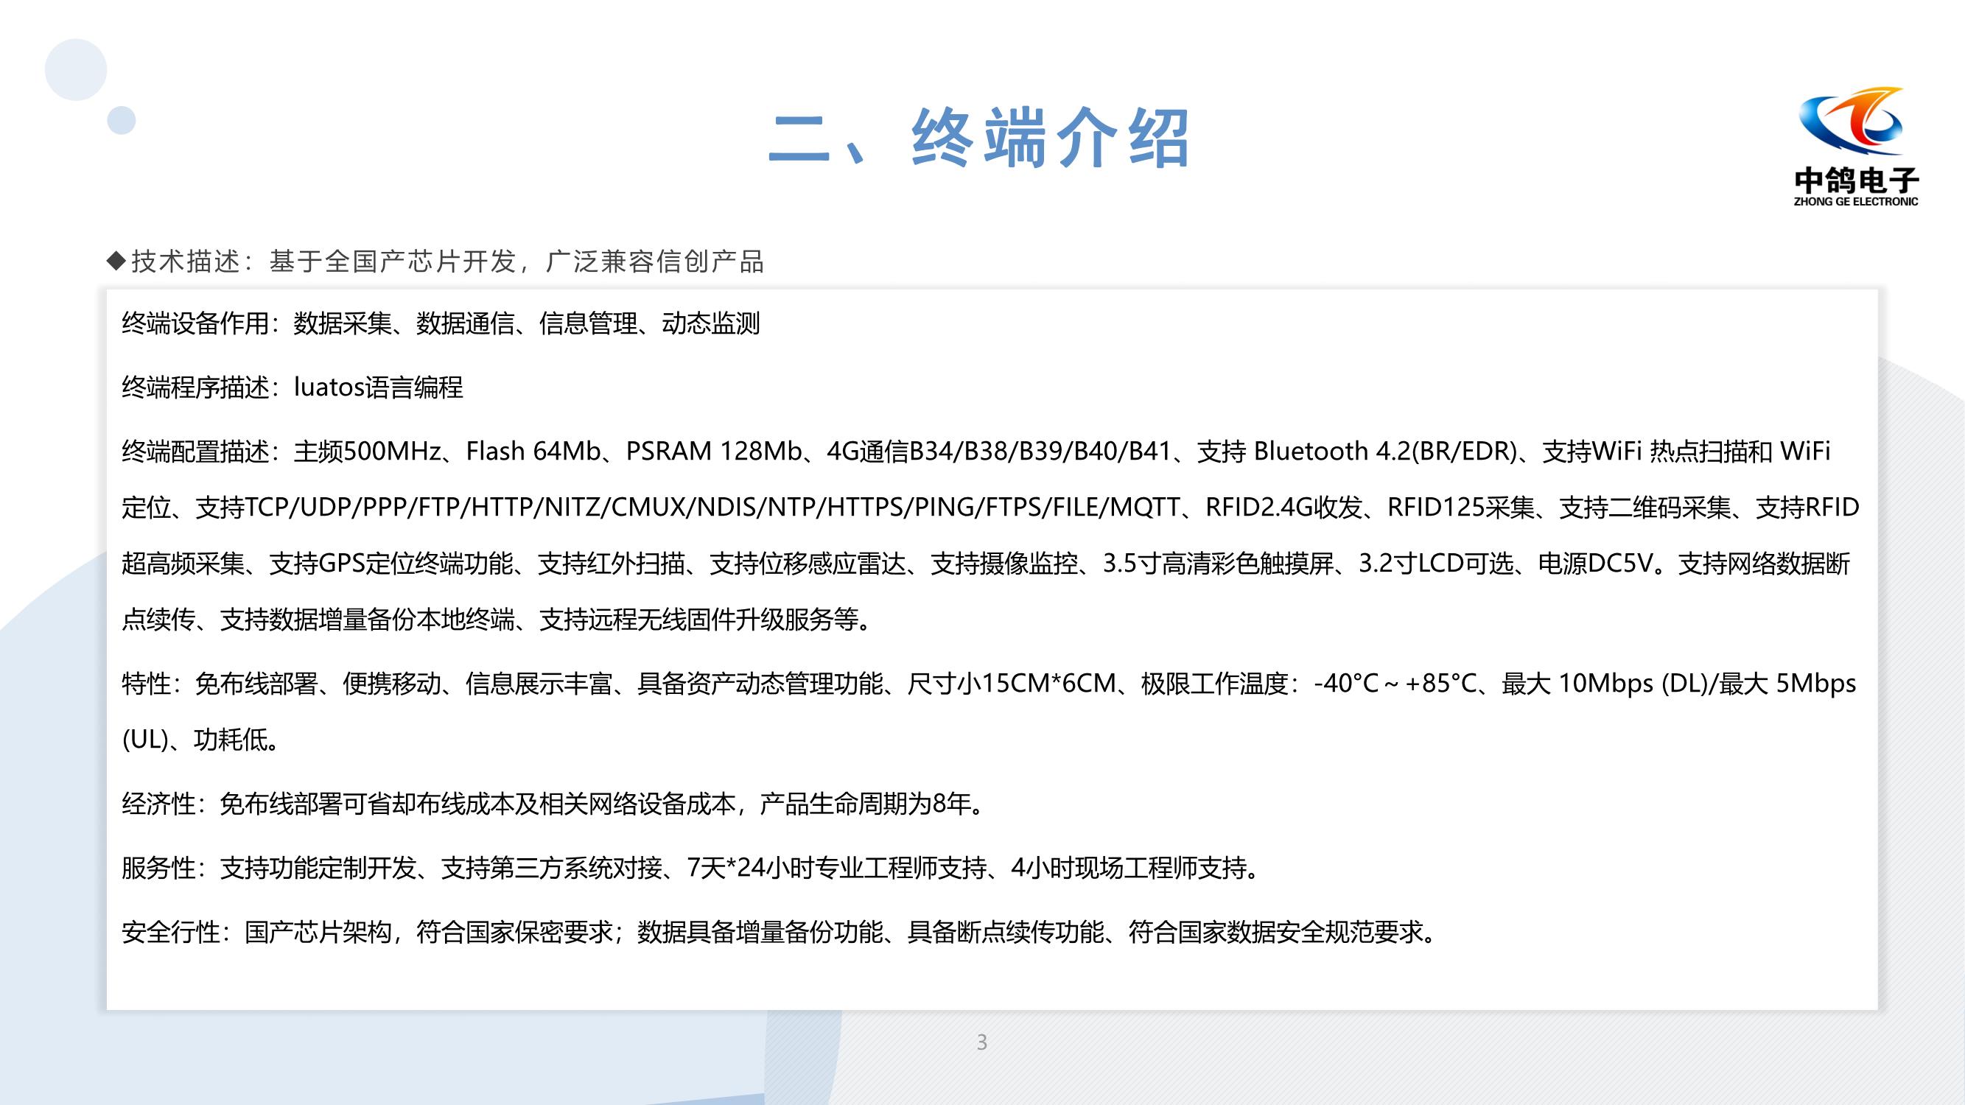Click the line starting 安全行性：国产芯片架构

[x=780, y=932]
